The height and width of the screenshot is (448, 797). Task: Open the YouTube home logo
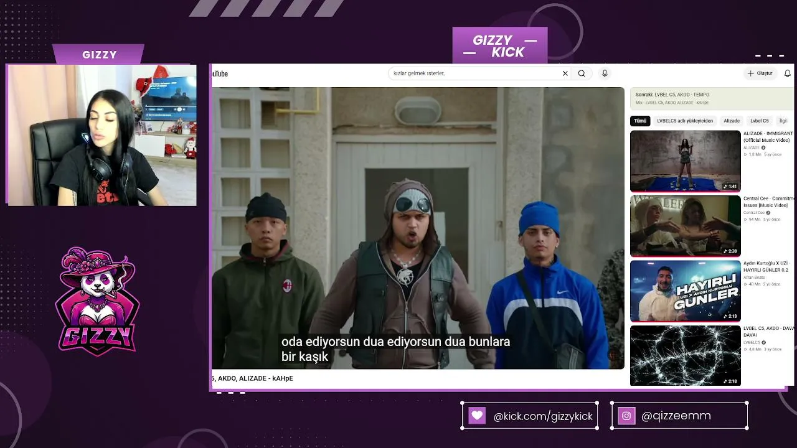point(220,73)
